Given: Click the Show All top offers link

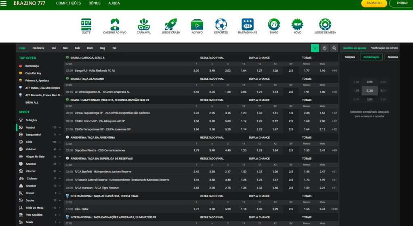Looking at the screenshot, I should 32,103.
